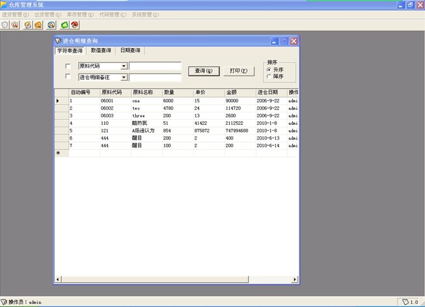Click the current-row arrow indicator of row 1

click(x=58, y=101)
